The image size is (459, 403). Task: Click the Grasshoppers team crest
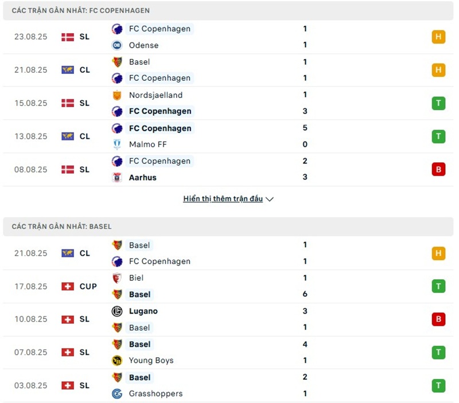[x=117, y=394]
